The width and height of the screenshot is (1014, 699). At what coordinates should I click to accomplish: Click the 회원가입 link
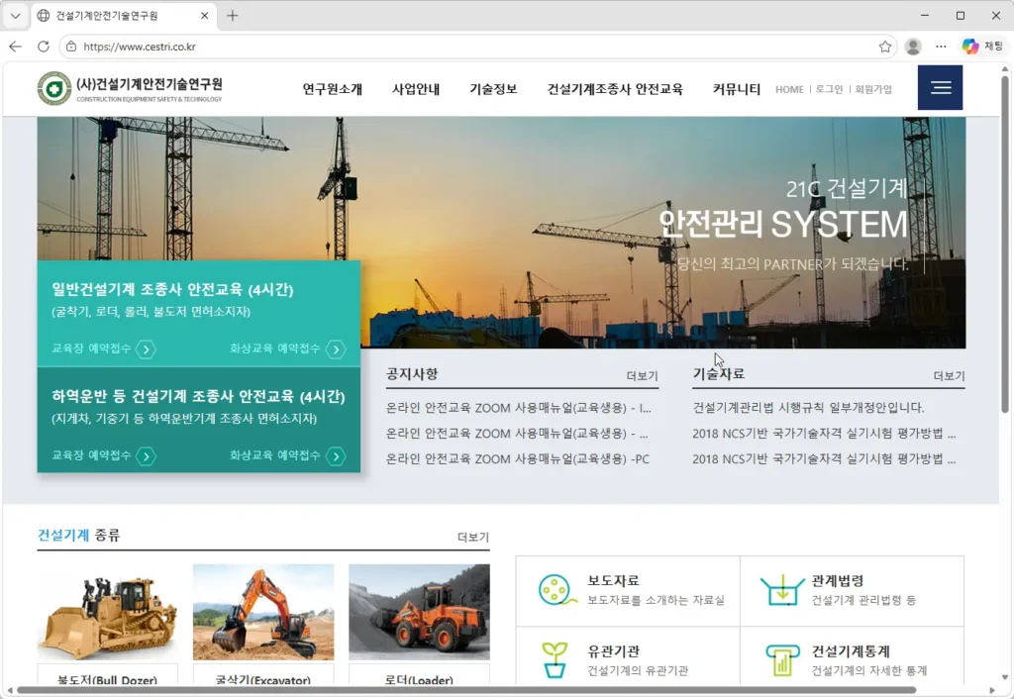(x=873, y=89)
